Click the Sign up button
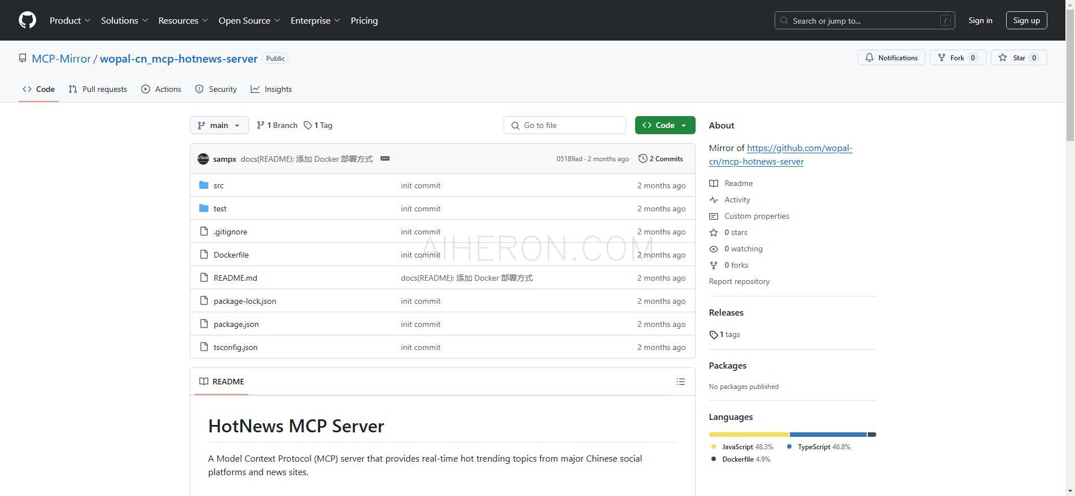This screenshot has height=496, width=1075. tap(1026, 20)
